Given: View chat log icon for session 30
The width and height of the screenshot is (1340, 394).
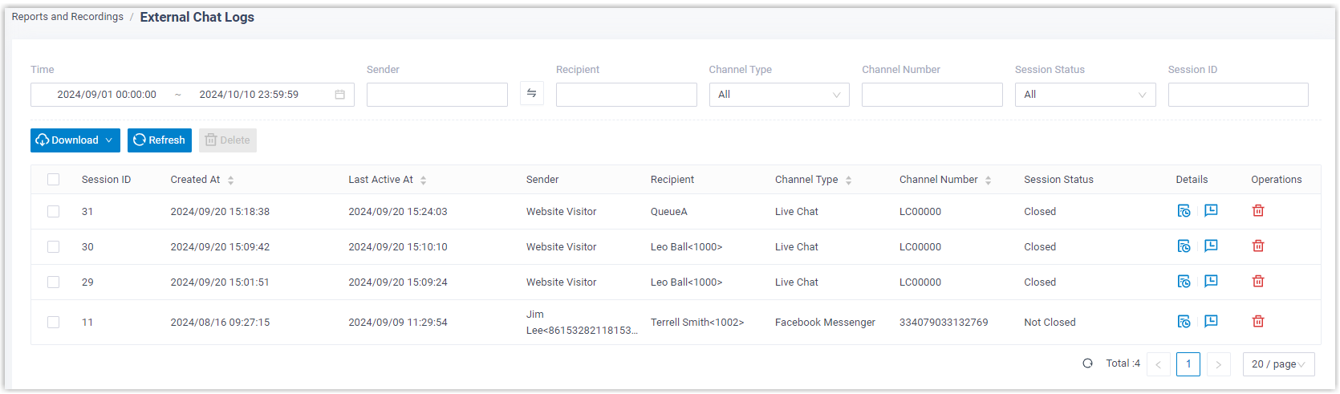Looking at the screenshot, I should pos(1211,246).
